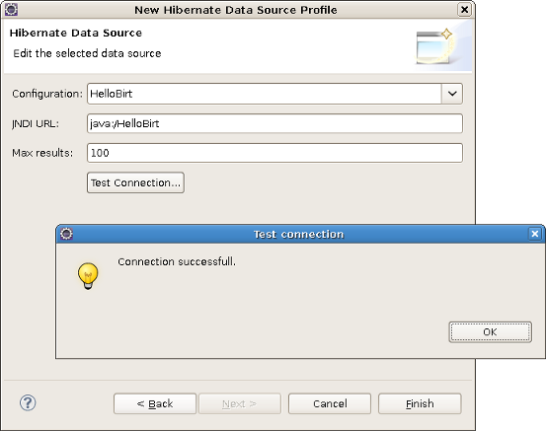Click the 'Test connection' title bar text
This screenshot has width=546, height=431.
(298, 234)
